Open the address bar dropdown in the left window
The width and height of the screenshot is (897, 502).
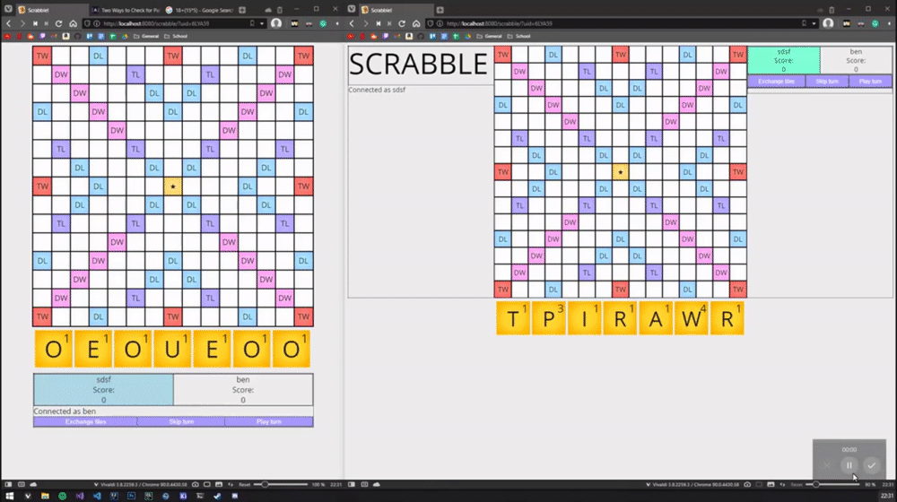262,23
